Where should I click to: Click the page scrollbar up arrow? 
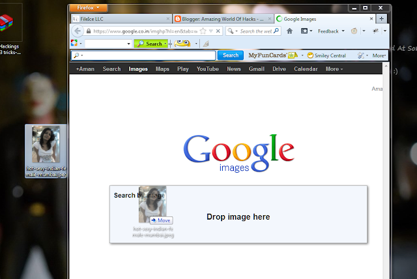click(386, 65)
